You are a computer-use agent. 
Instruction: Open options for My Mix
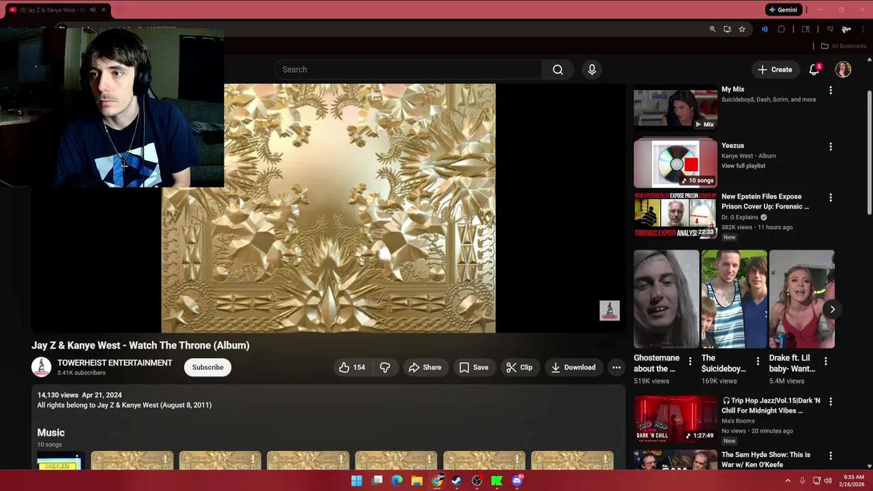830,90
